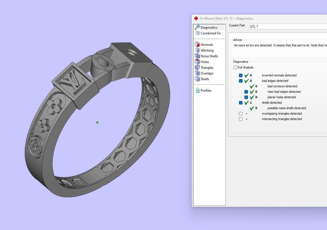Enable intersecting triangles detected checkbox
Screen dimensions: 327x230
coord(241,119)
